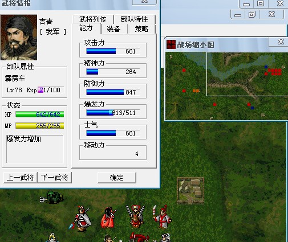Click the red minimap icon beside 战场缩小图
Screen dimensions: 288x242
pyautogui.click(x=171, y=44)
